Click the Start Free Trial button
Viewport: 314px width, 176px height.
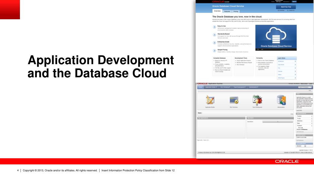[286, 7]
